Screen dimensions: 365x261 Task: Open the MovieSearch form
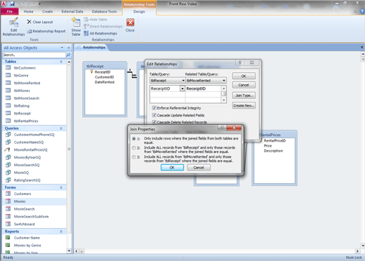tap(25, 209)
